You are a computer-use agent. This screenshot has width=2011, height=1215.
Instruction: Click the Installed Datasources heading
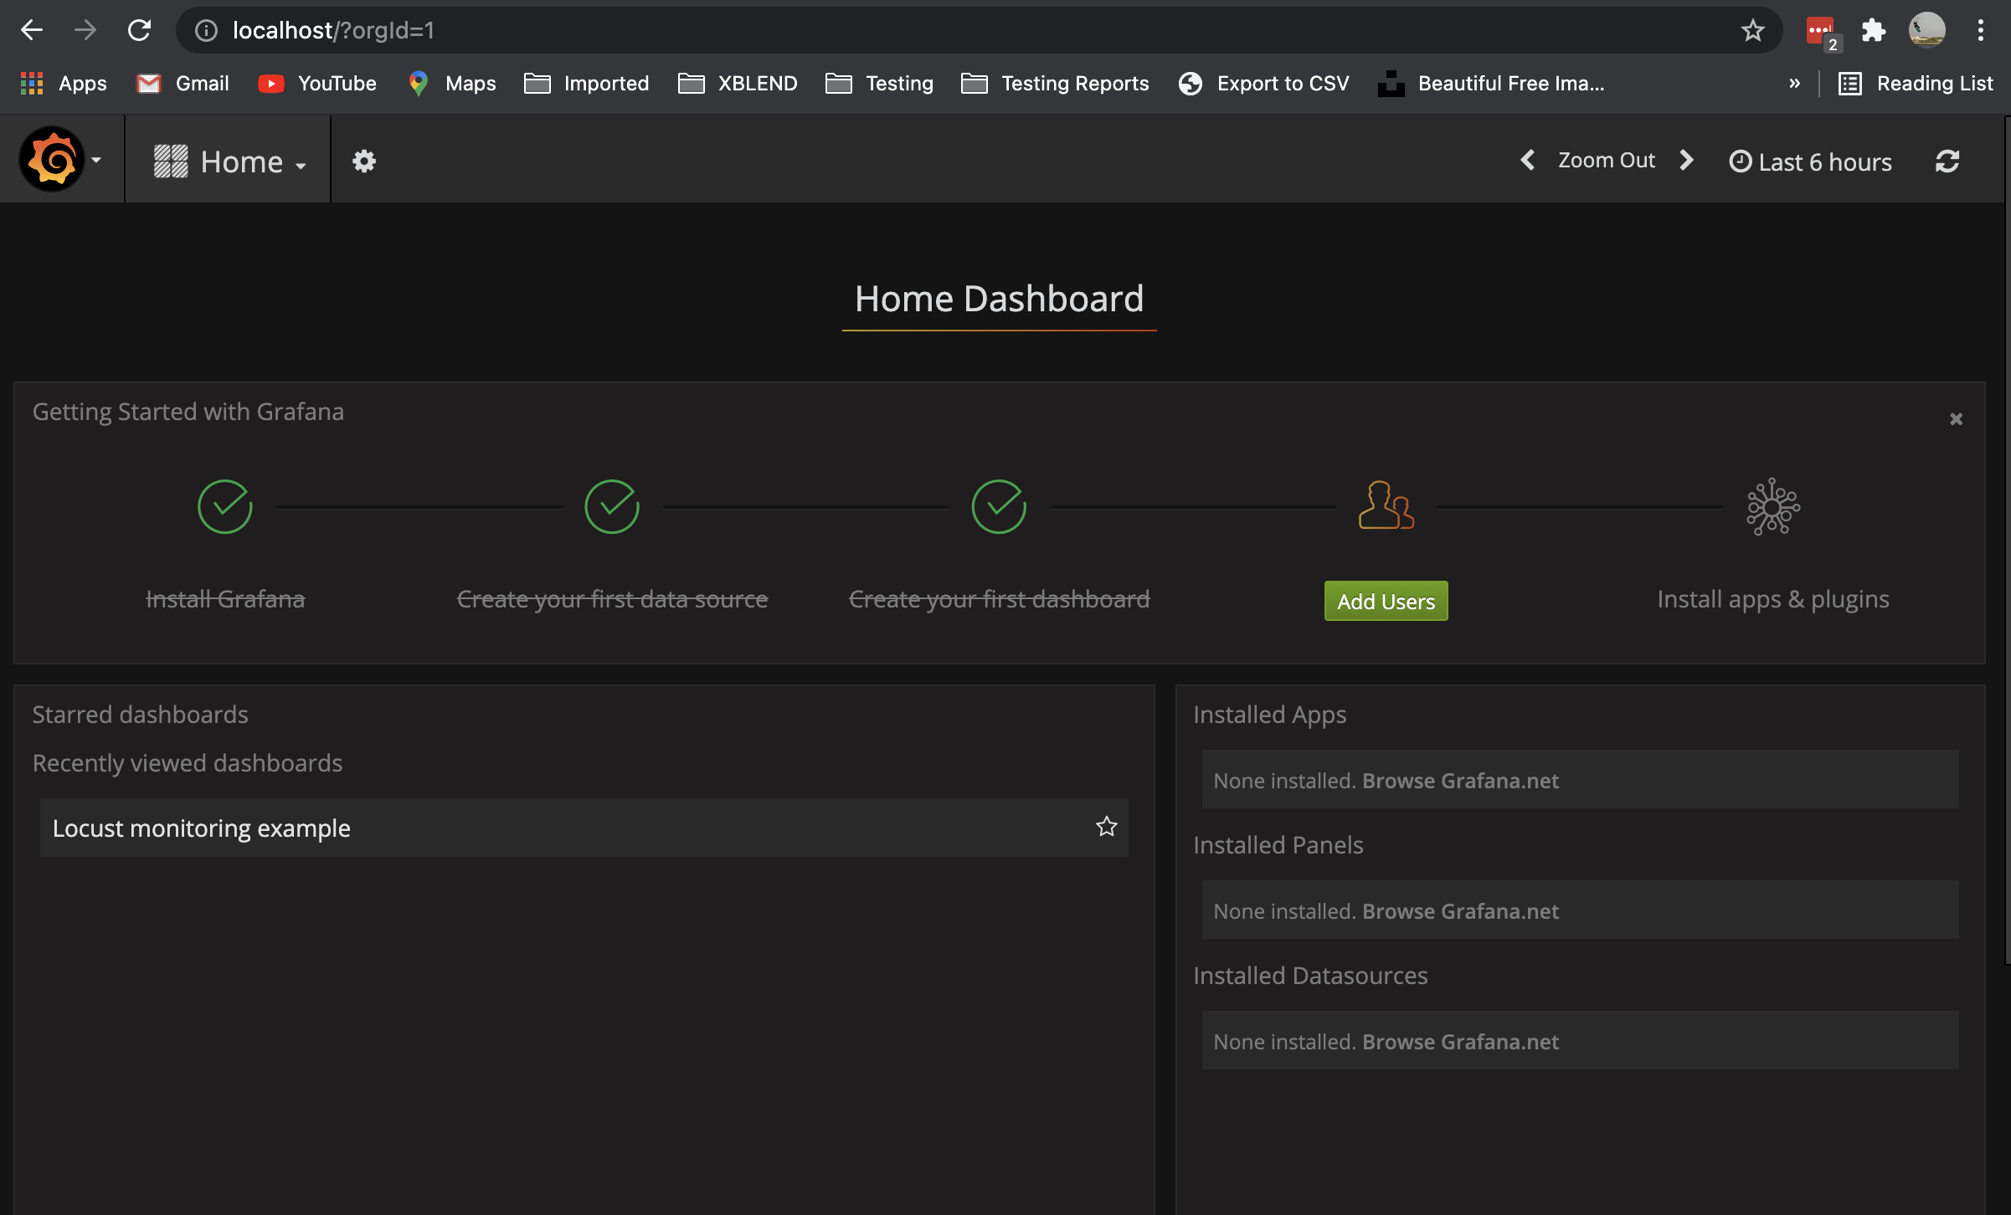pos(1310,976)
